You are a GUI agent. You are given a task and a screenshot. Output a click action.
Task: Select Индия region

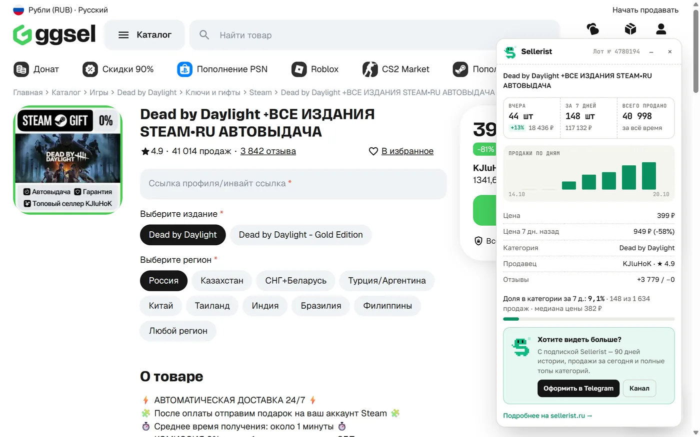click(x=265, y=306)
